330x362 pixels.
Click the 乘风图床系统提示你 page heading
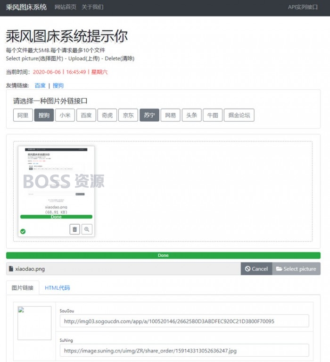click(x=66, y=36)
